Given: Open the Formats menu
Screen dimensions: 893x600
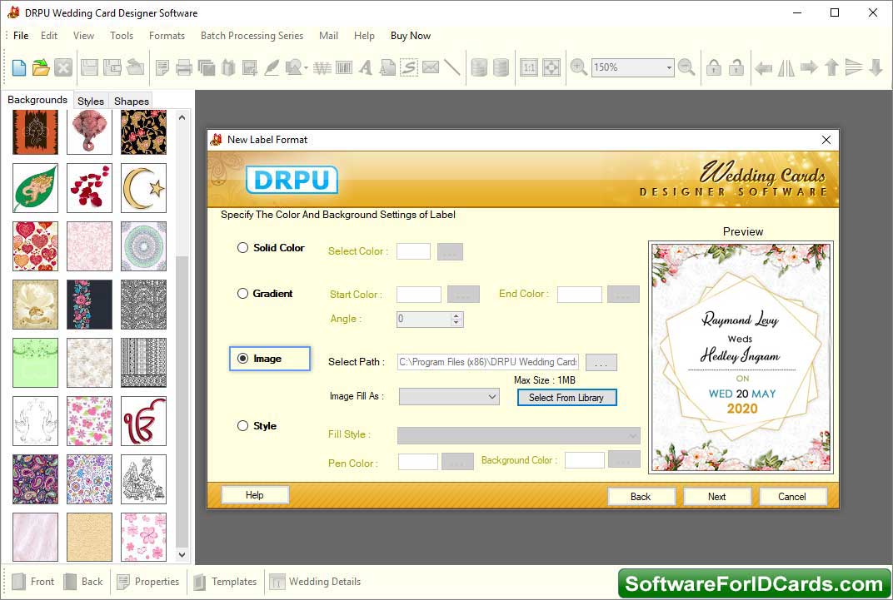Looking at the screenshot, I should tap(167, 35).
